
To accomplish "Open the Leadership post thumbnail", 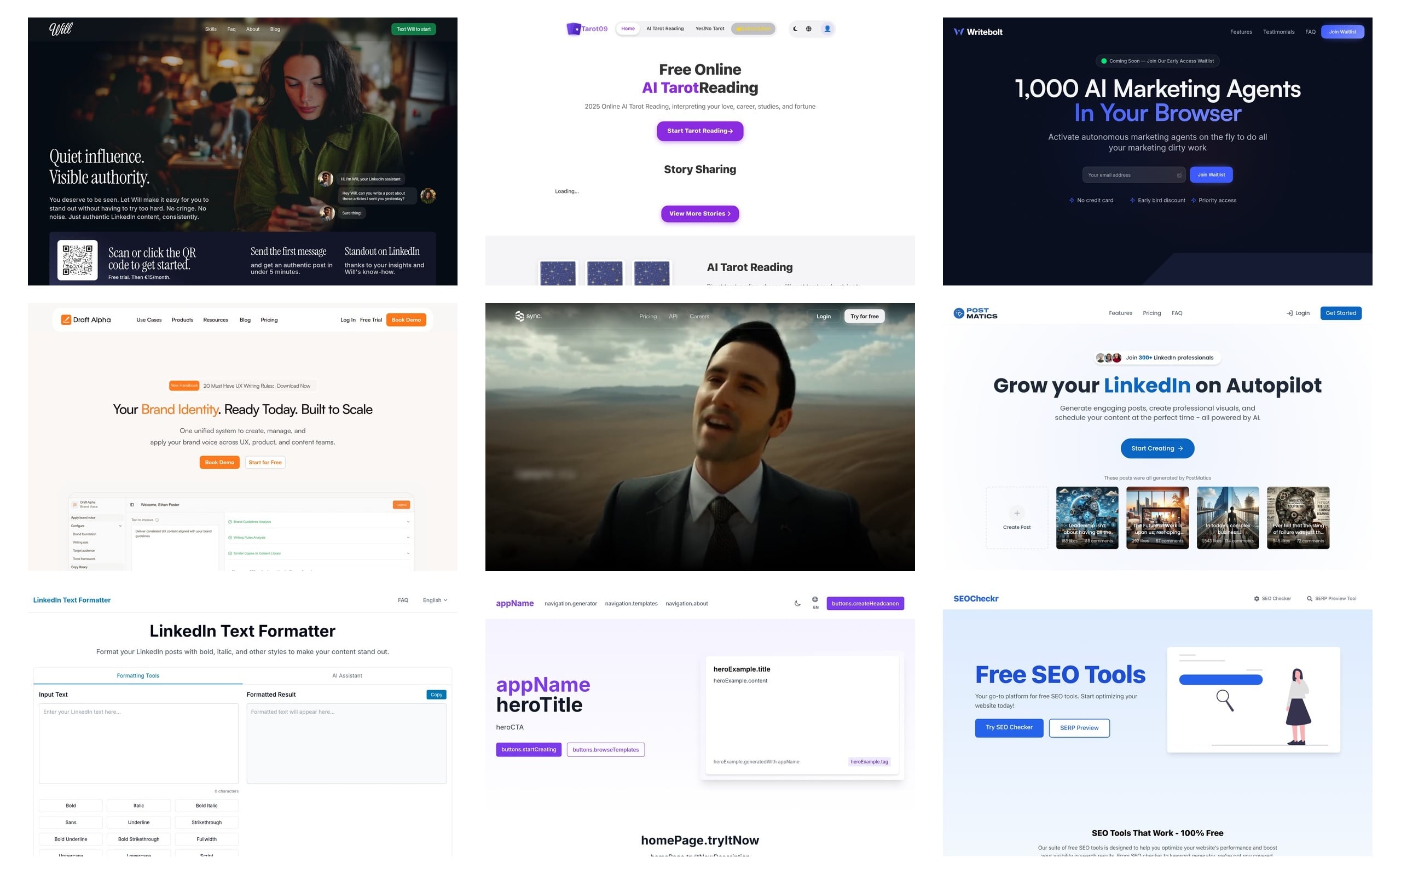I will 1087,517.
